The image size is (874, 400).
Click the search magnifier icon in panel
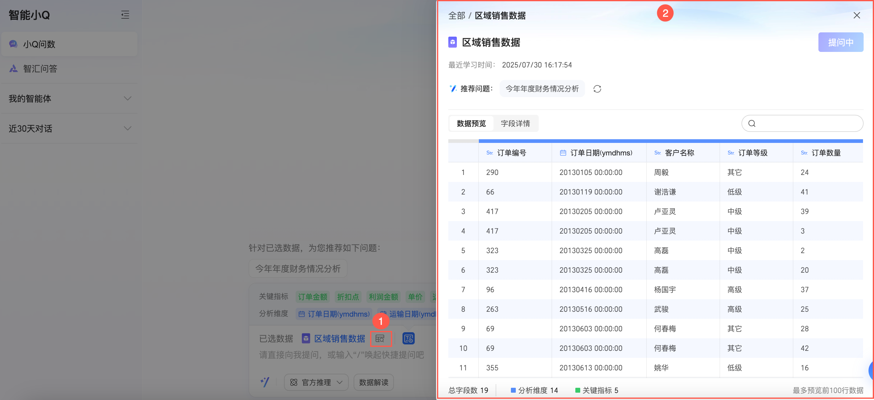[x=752, y=123]
